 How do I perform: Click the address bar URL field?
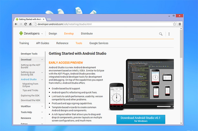pyautogui.click(x=105, y=24)
